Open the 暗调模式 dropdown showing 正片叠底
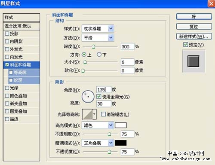Screen dimensions: 215x165 pos(98,143)
